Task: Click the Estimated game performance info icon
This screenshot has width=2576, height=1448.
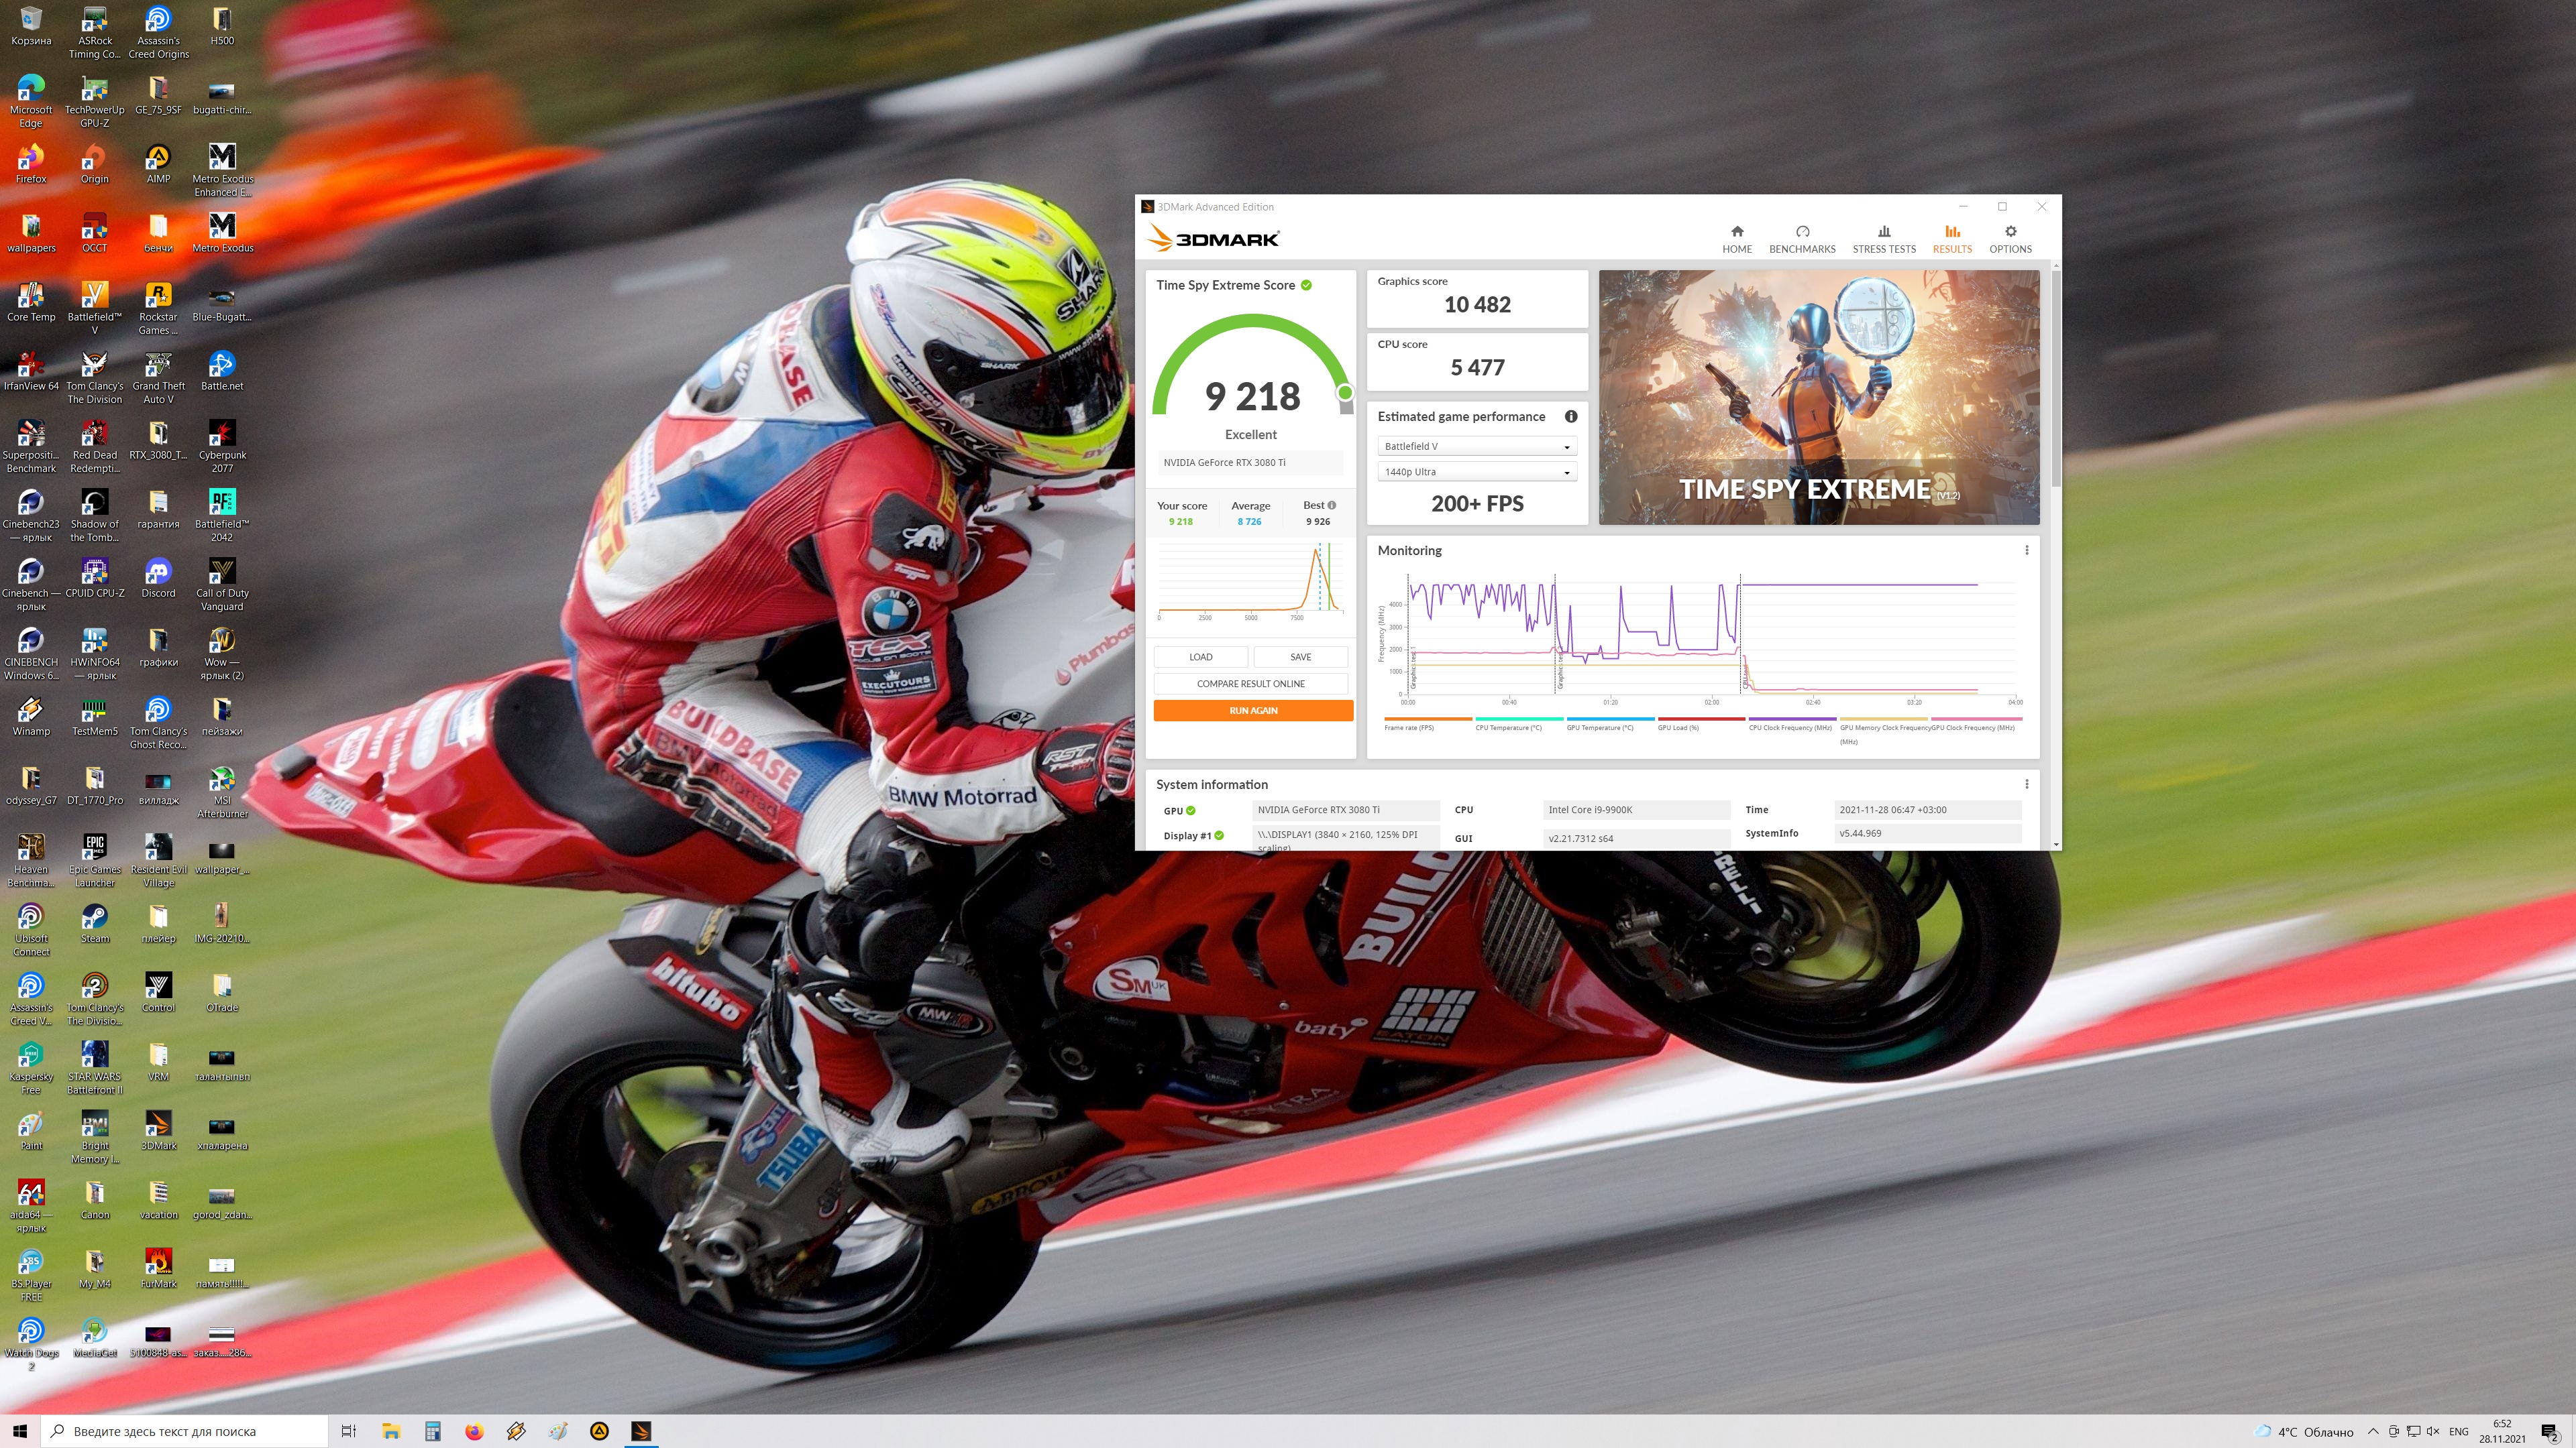Action: point(1570,417)
